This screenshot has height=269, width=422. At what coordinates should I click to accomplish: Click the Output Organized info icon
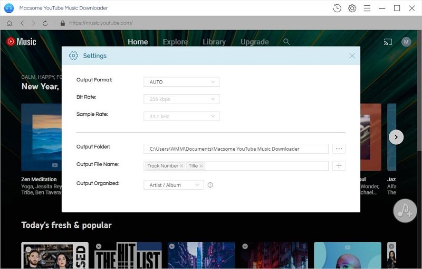pos(210,185)
